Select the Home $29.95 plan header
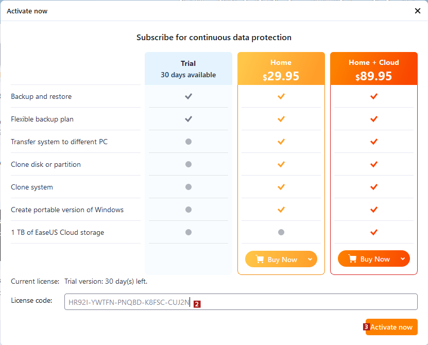 click(x=281, y=69)
